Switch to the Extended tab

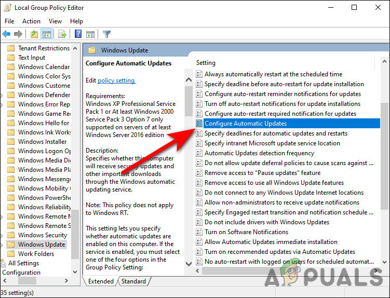tap(101, 281)
